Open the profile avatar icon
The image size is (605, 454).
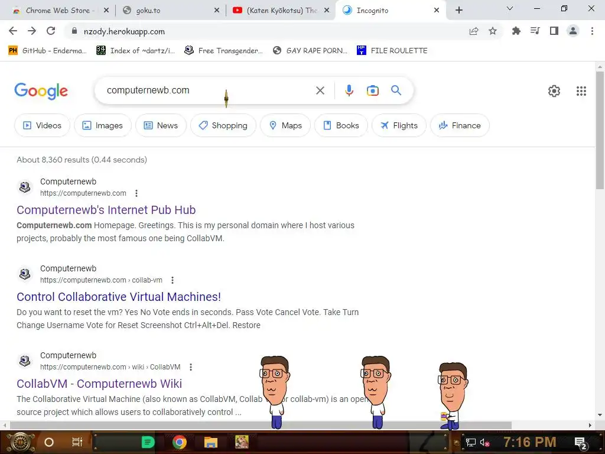tap(573, 31)
